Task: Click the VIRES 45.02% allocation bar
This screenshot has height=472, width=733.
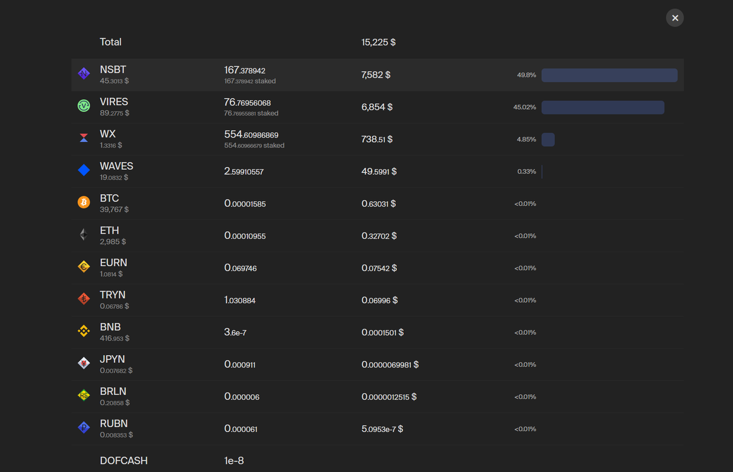Action: [x=603, y=107]
